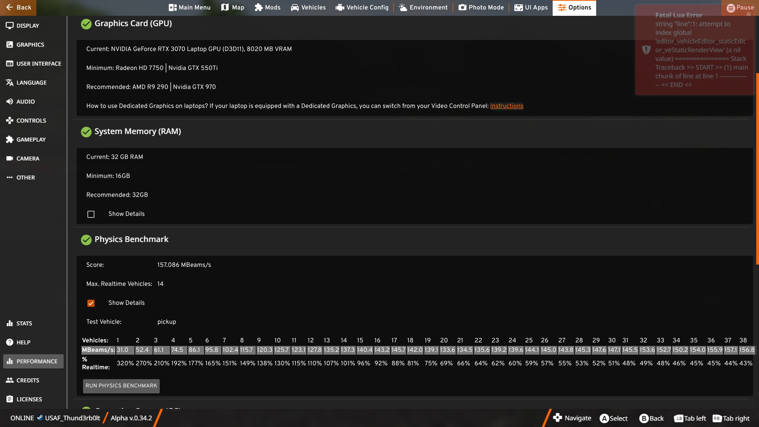Click the Help question mark icon

(9, 342)
